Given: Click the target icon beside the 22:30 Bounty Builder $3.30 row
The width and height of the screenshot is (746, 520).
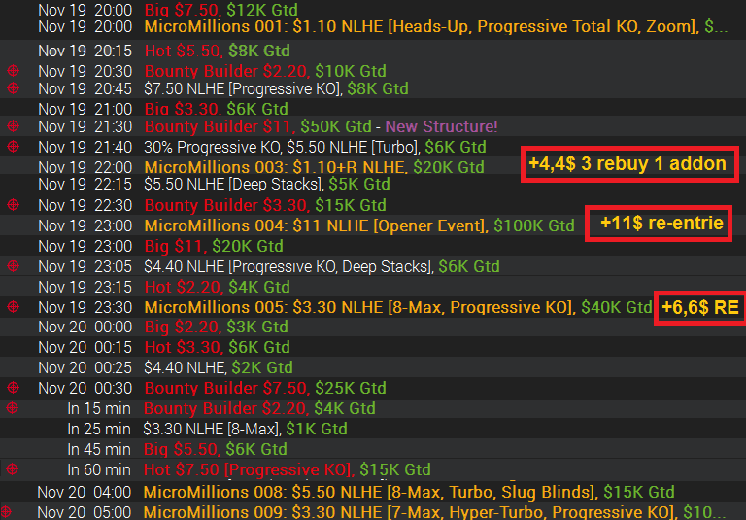Looking at the screenshot, I should point(14,205).
